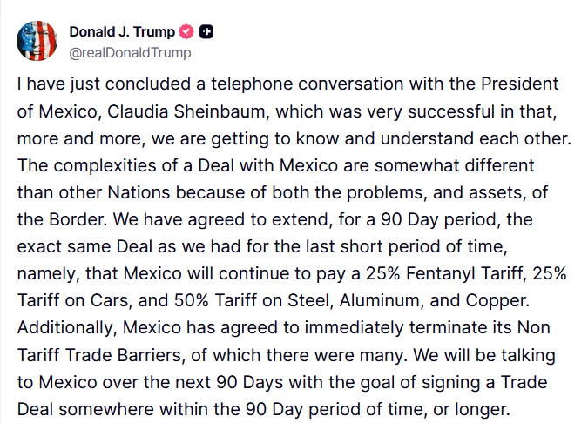This screenshot has width=588, height=423.
Task: Open the @realDonaldTrump handle link
Action: pos(130,53)
